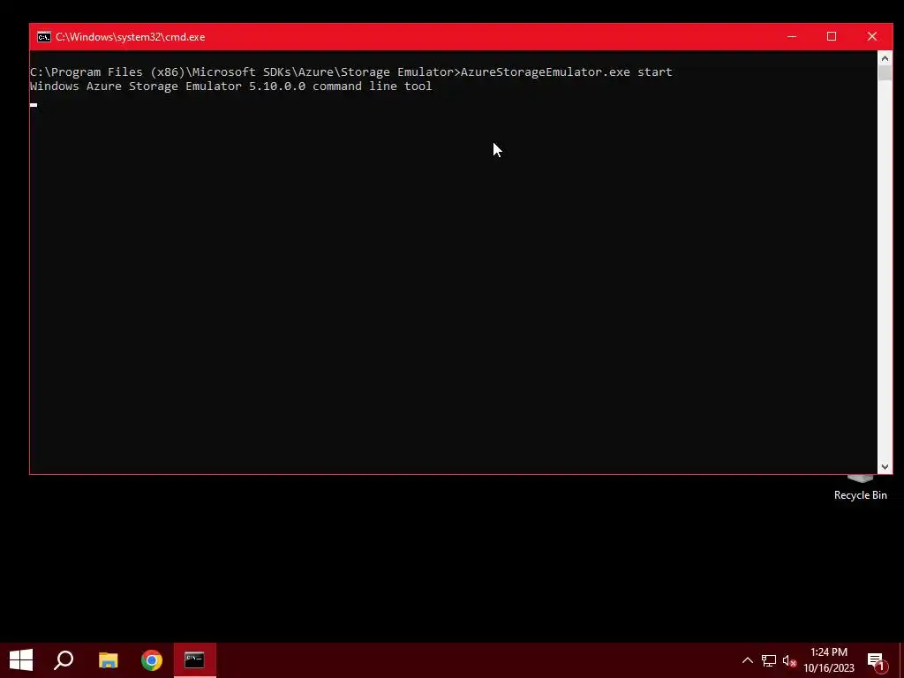Minimize the cmd.exe window
Screen dimensions: 904x678
tap(792, 36)
